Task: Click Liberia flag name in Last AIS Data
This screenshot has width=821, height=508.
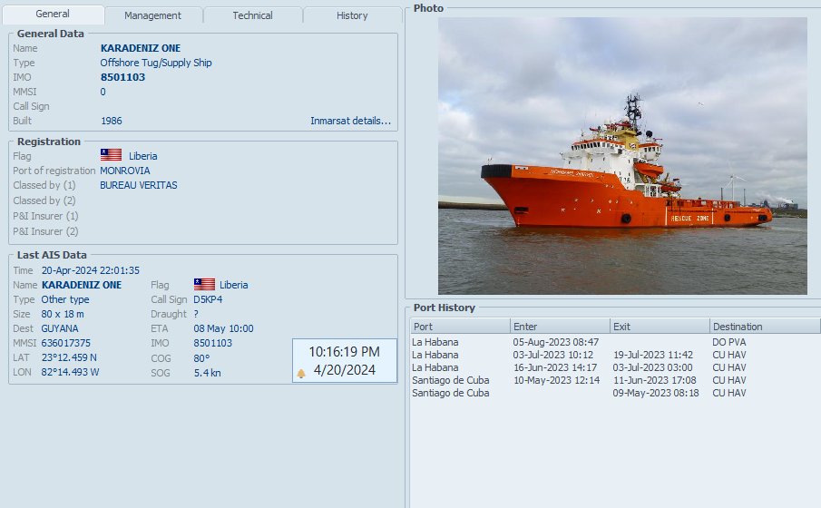Action: pos(233,286)
